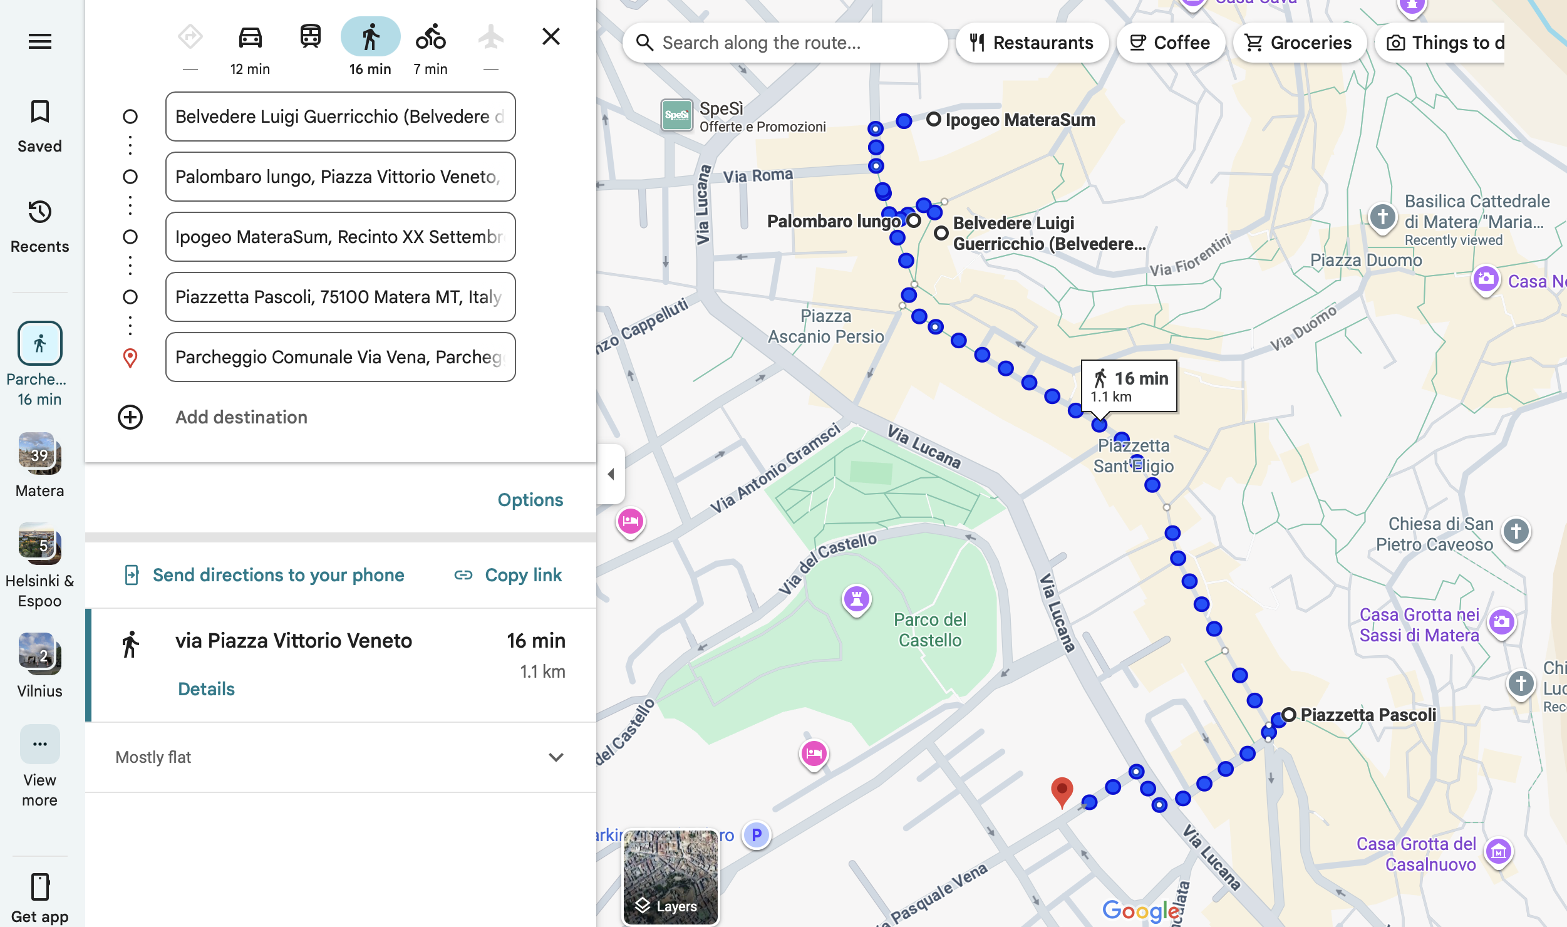
Task: Toggle the Layers satellite view
Action: [670, 877]
